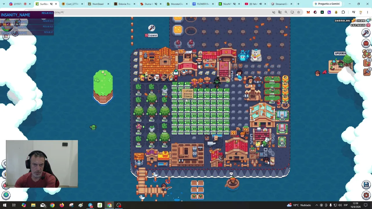The image size is (372, 209).
Task: Click the white lucky cat statue
Action: pyautogui.click(x=256, y=55)
